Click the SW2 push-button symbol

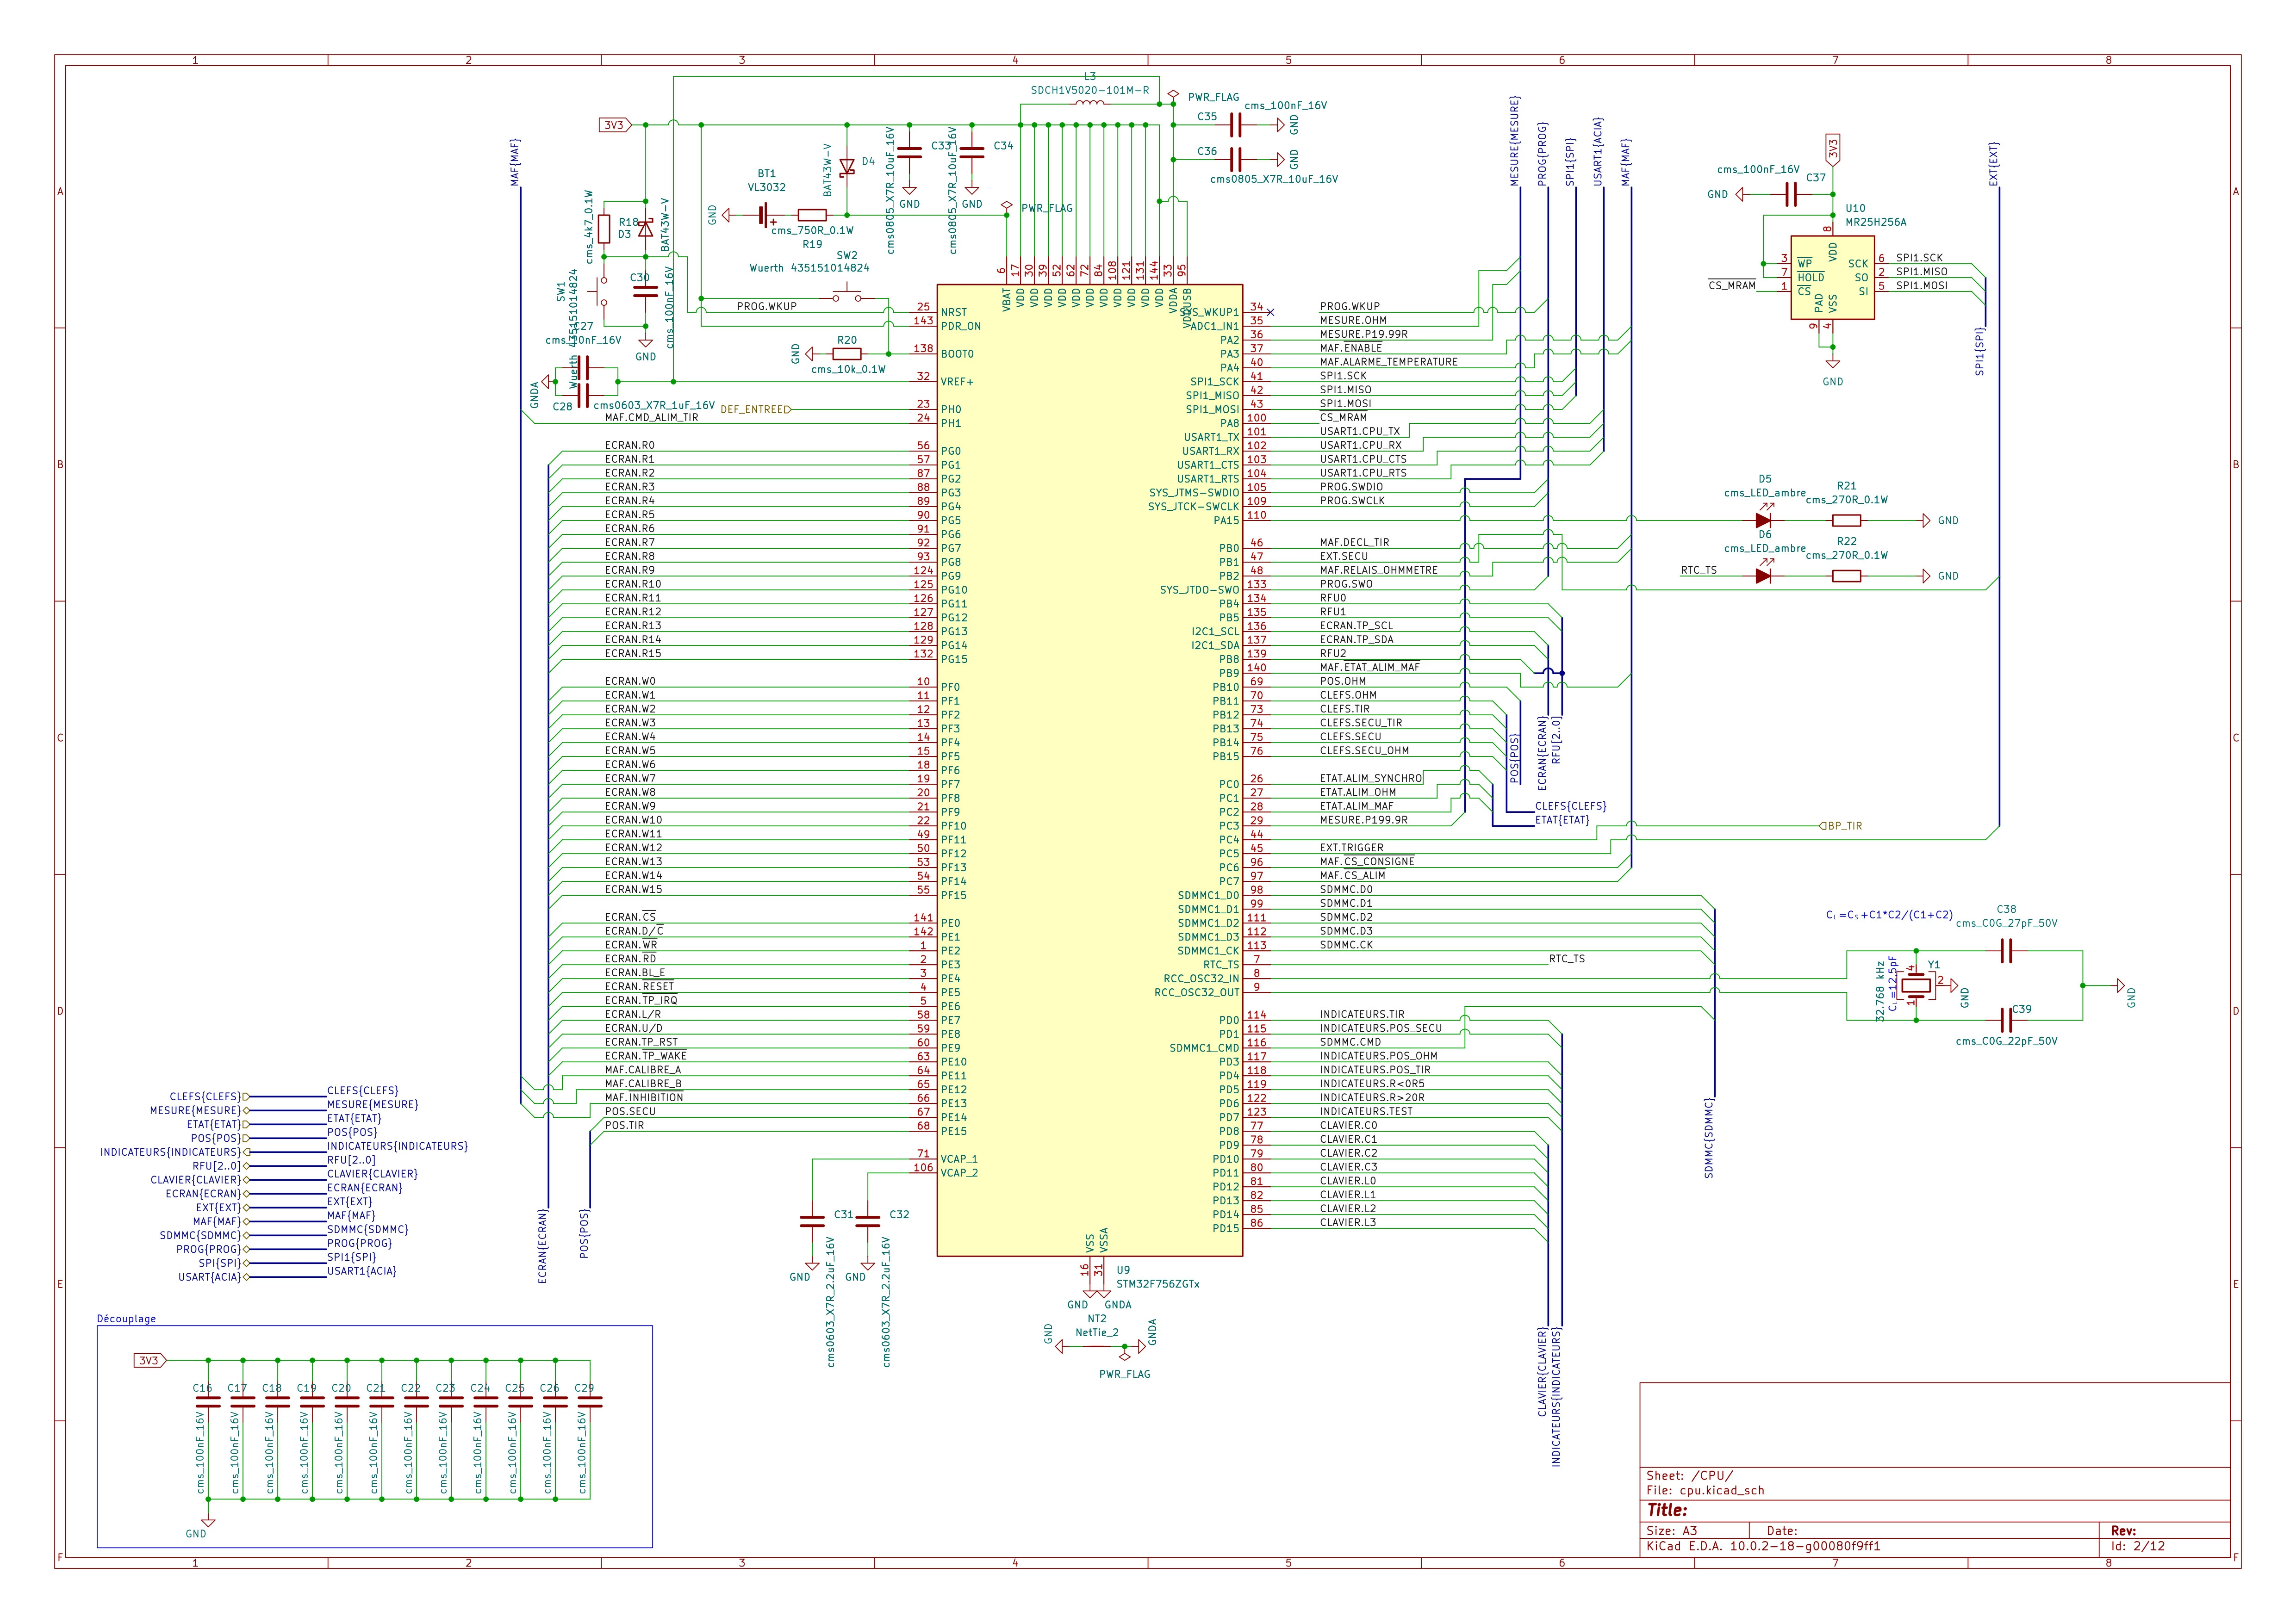[x=847, y=295]
